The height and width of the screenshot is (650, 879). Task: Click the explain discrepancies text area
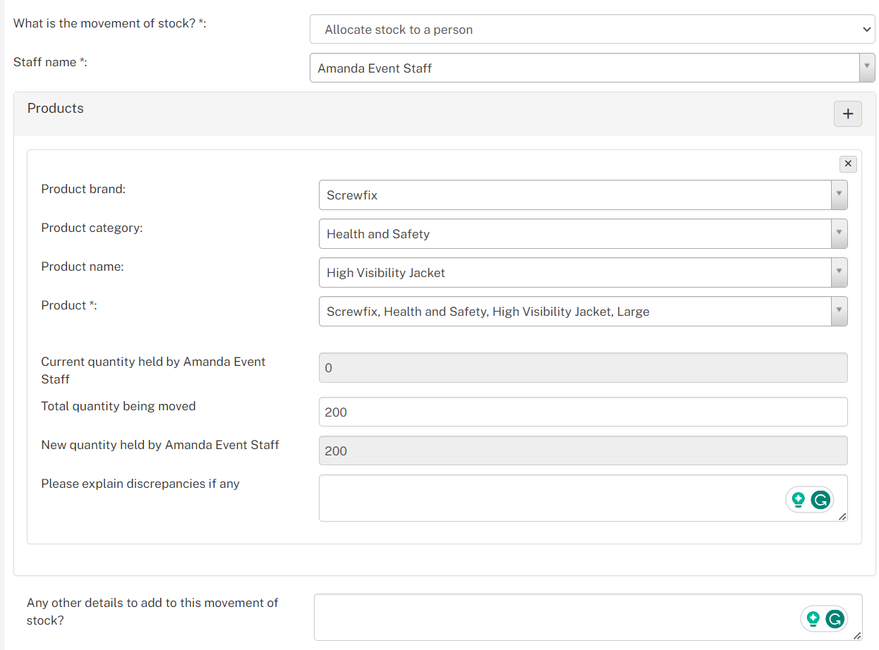(583, 498)
